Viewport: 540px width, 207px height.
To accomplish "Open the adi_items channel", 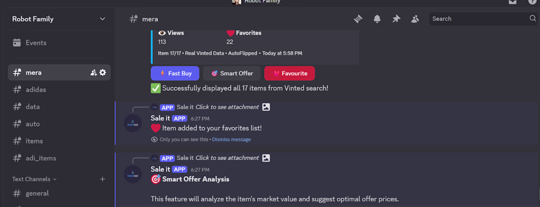I will 41,158.
